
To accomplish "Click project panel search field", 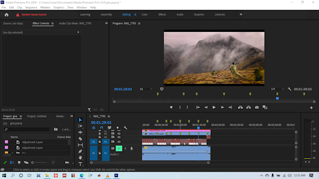I will coord(27,129).
